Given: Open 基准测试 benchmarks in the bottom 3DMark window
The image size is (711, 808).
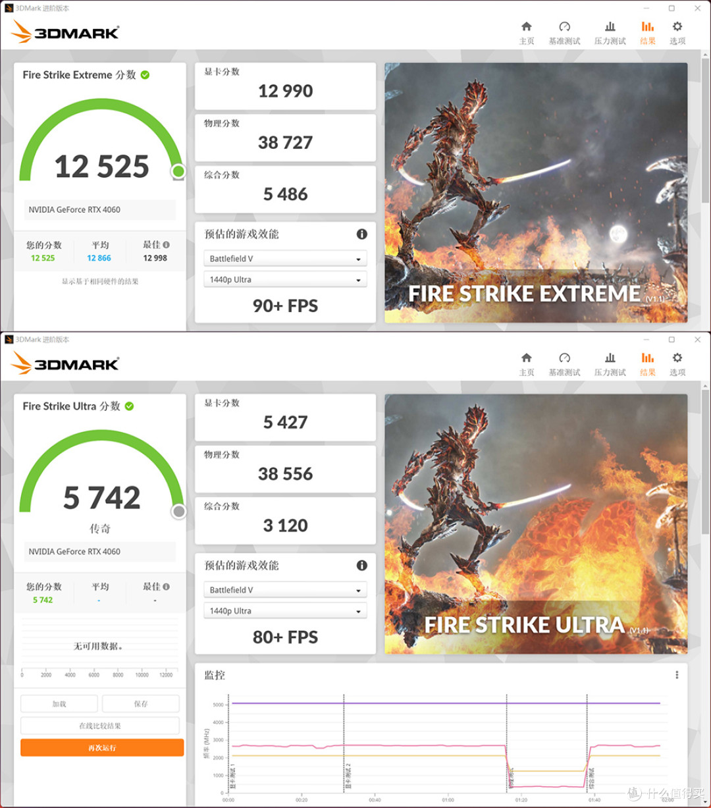Looking at the screenshot, I should [564, 364].
